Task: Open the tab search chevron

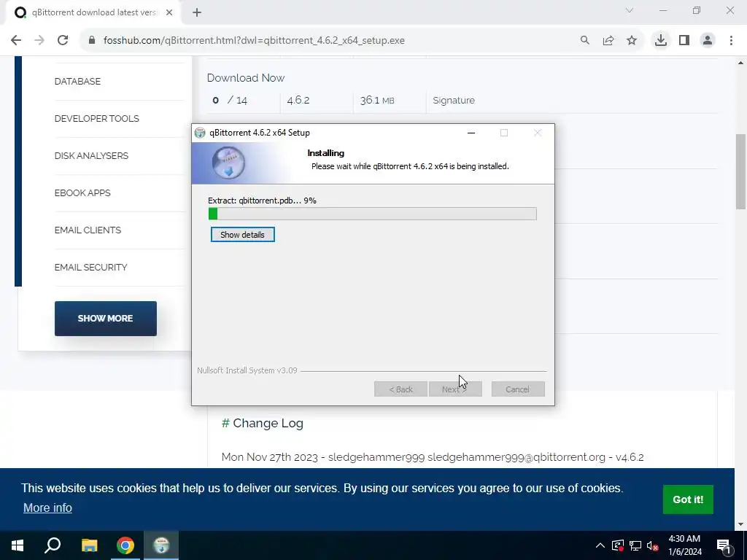Action: click(x=630, y=10)
